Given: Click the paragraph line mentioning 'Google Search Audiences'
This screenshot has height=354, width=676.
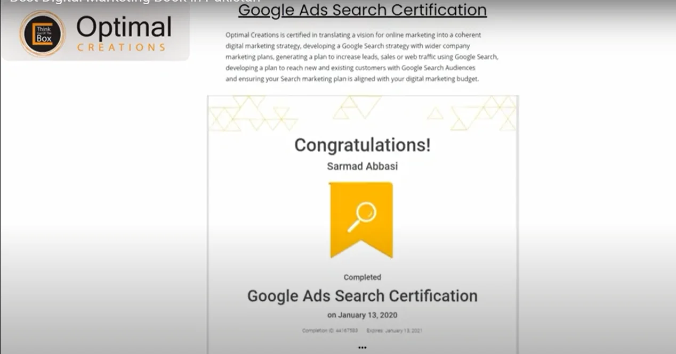Looking at the screenshot, I should 350,68.
